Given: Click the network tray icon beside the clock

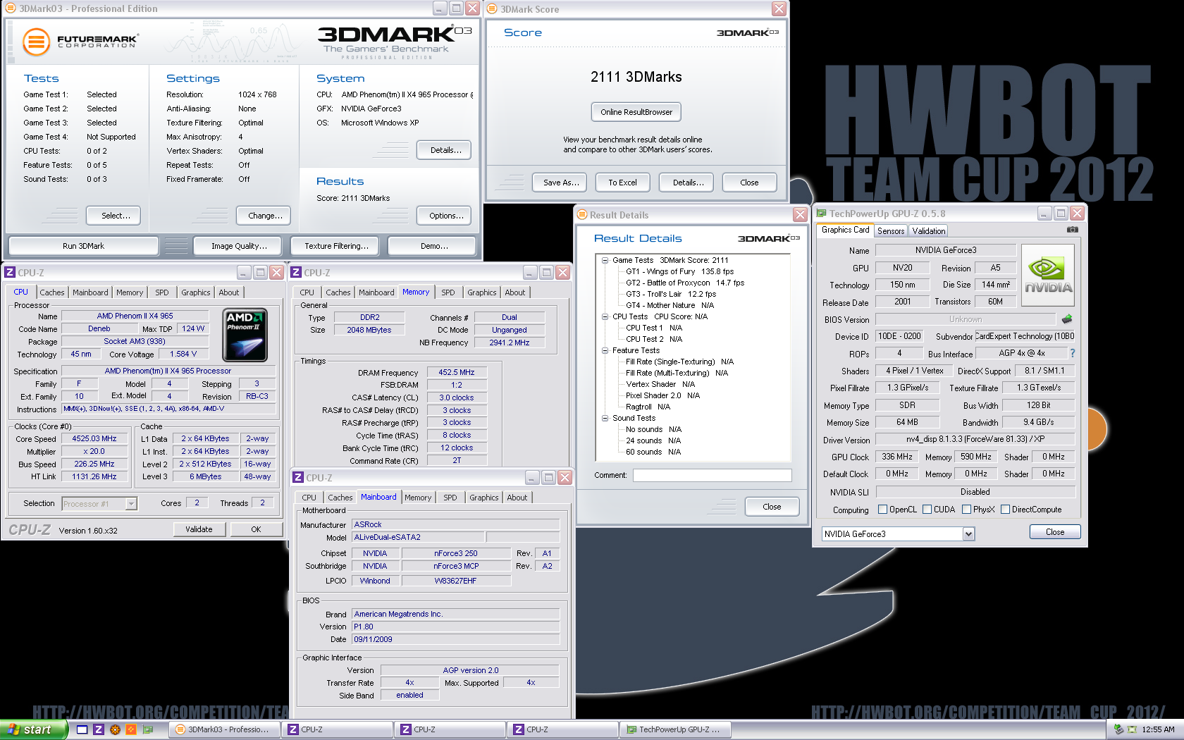Looking at the screenshot, I should click(x=1132, y=729).
